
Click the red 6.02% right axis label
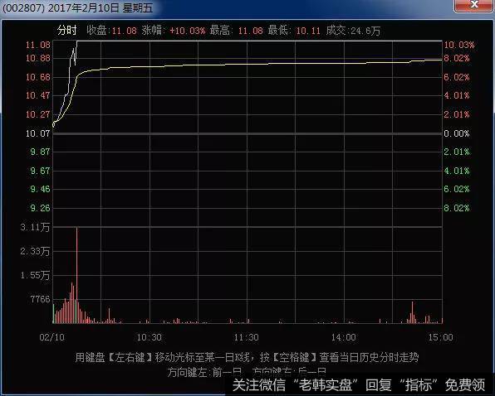[457, 77]
